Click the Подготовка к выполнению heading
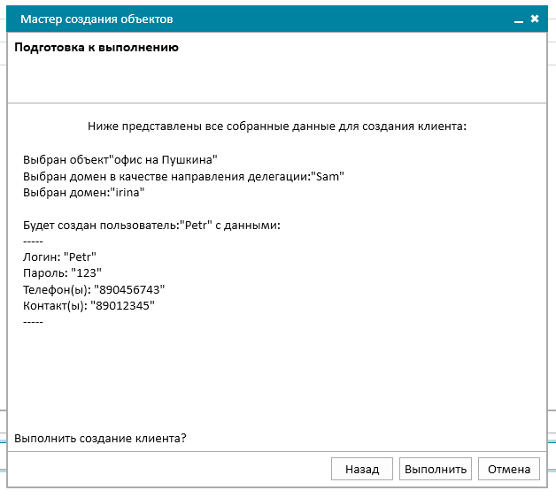Screen dimensions: 556x498 point(97,48)
